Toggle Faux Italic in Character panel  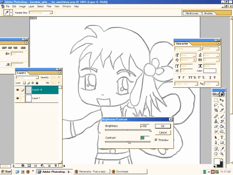click(183, 77)
